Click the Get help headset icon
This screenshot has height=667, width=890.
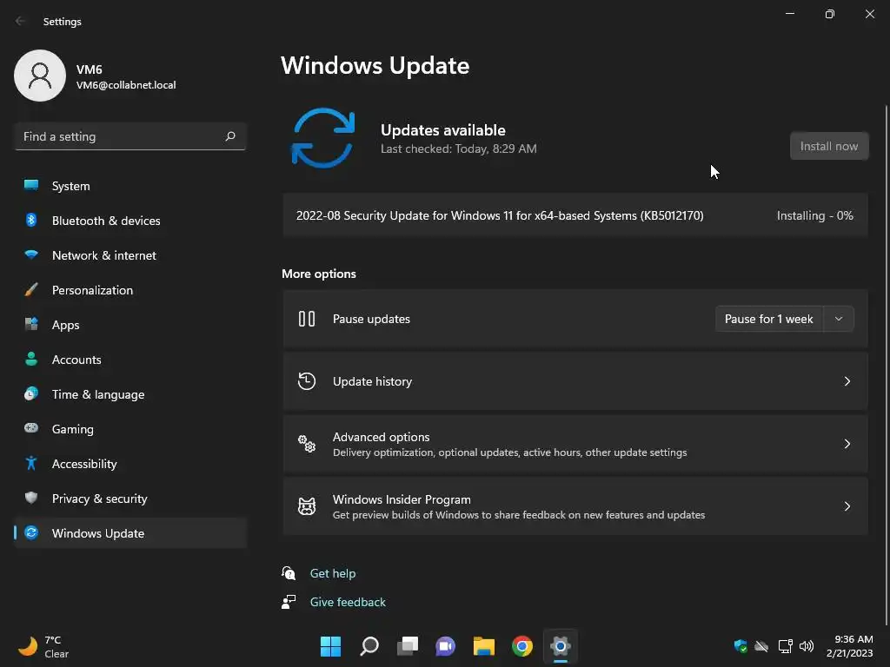(x=289, y=573)
